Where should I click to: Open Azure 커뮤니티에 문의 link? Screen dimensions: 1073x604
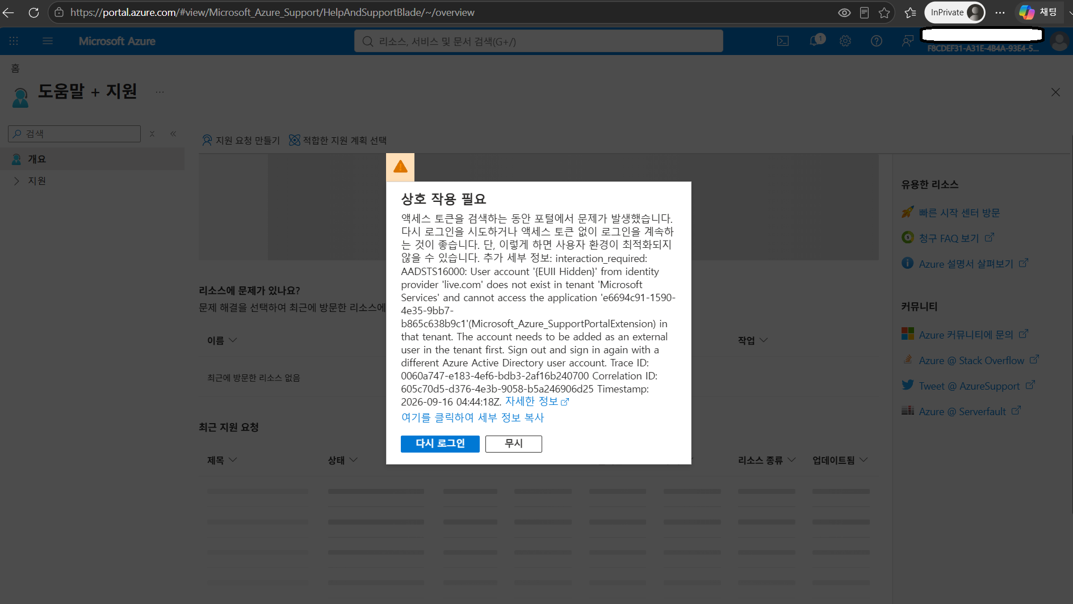[974, 335]
